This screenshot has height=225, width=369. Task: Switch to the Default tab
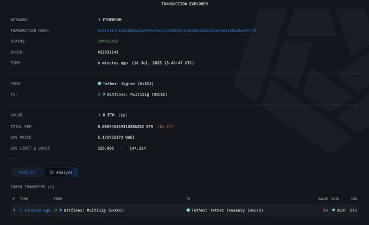pos(27,172)
